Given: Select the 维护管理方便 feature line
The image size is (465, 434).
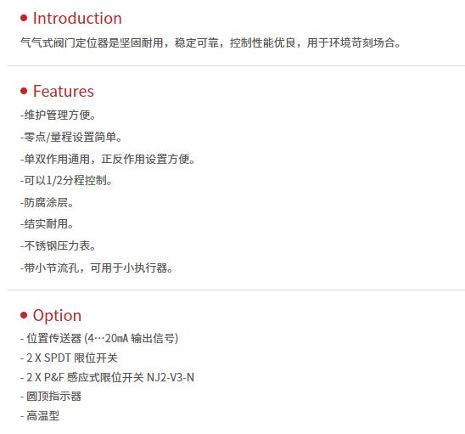Looking at the screenshot, I should pyautogui.click(x=58, y=116).
